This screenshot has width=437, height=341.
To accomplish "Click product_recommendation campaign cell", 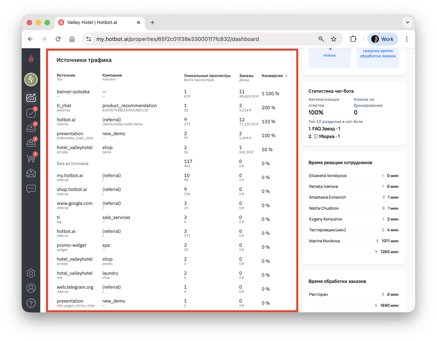I will tap(130, 106).
